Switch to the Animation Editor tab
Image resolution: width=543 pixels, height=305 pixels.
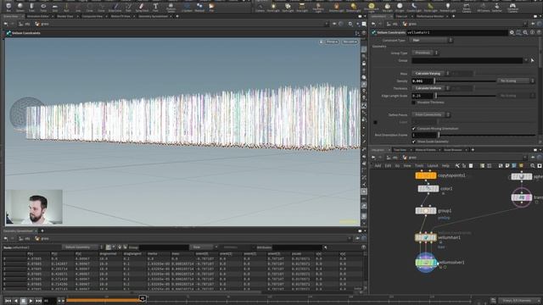coord(38,16)
